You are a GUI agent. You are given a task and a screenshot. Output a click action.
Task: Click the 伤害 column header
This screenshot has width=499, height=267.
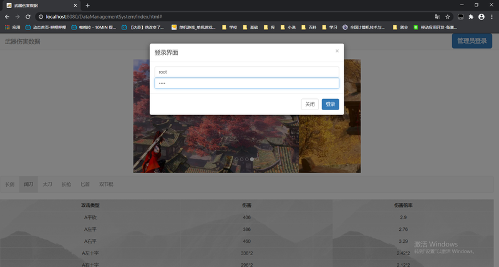[246, 205]
